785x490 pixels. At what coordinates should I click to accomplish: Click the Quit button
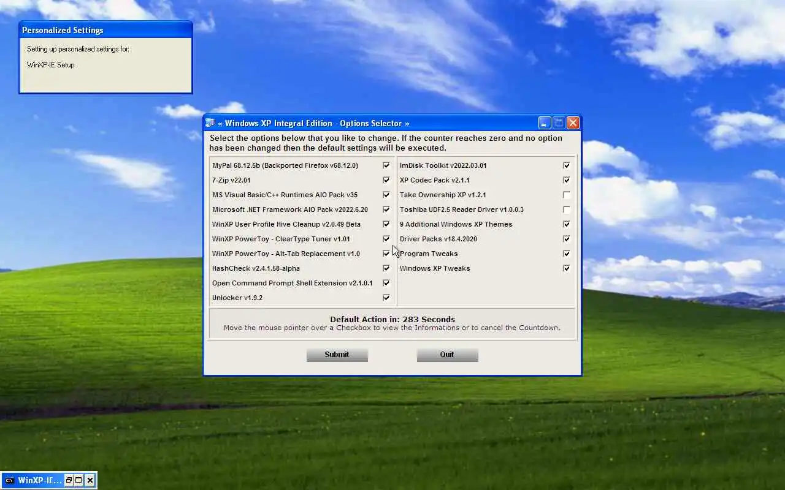click(x=447, y=355)
